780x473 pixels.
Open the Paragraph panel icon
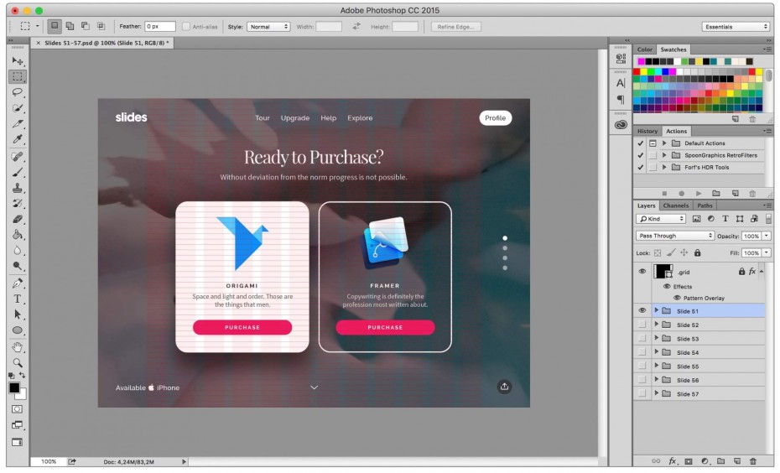(x=621, y=100)
